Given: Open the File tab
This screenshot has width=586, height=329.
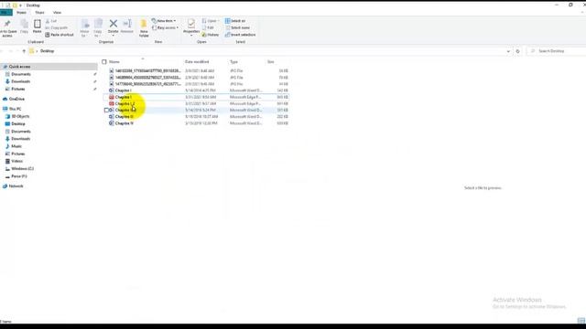Looking at the screenshot, I should point(6,13).
